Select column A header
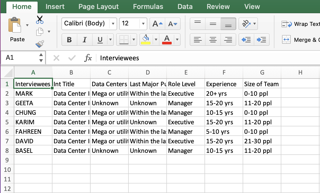 click(33, 72)
